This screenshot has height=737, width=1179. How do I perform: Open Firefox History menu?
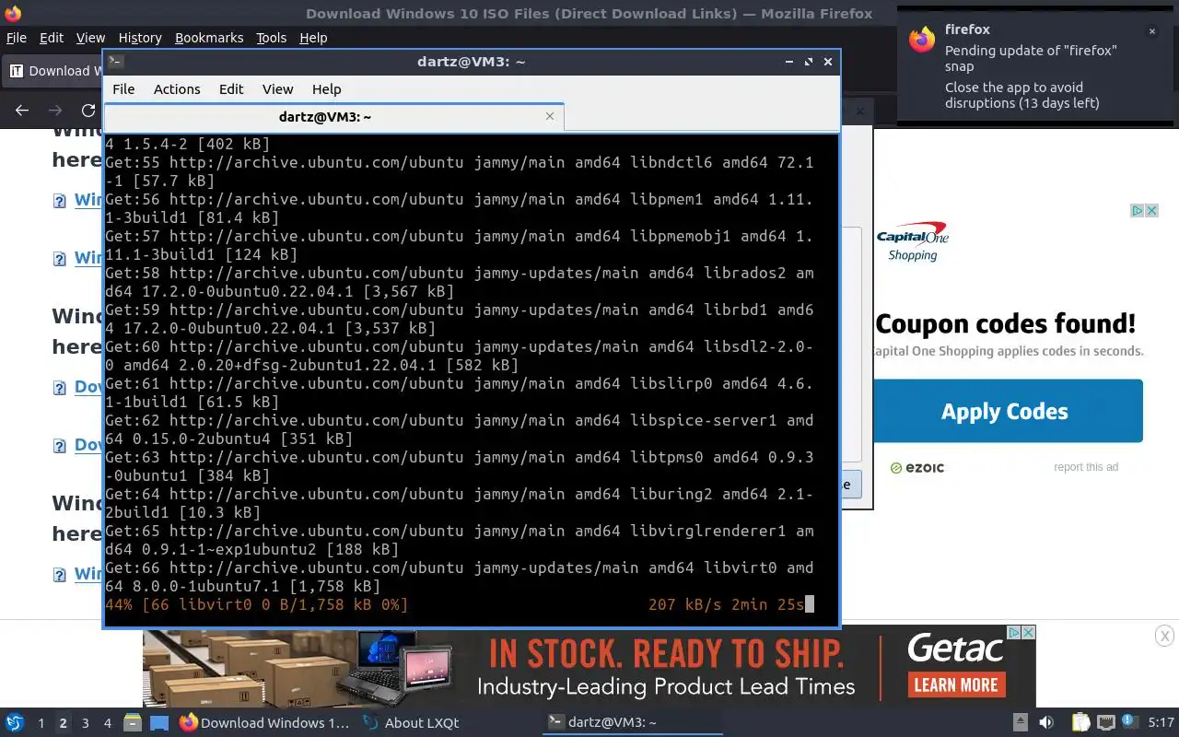tap(140, 38)
